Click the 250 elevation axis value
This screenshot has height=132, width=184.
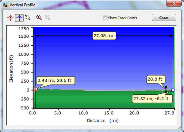click(25, 81)
